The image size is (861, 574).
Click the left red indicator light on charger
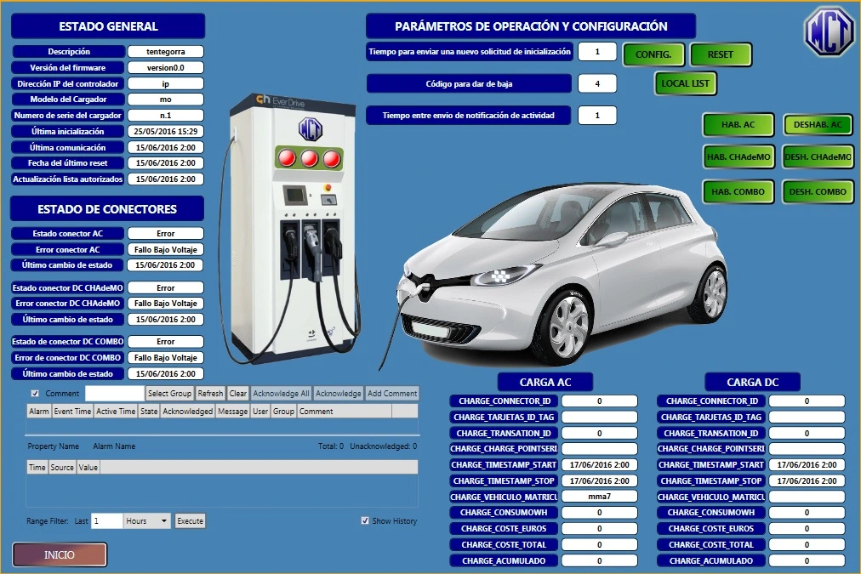288,159
